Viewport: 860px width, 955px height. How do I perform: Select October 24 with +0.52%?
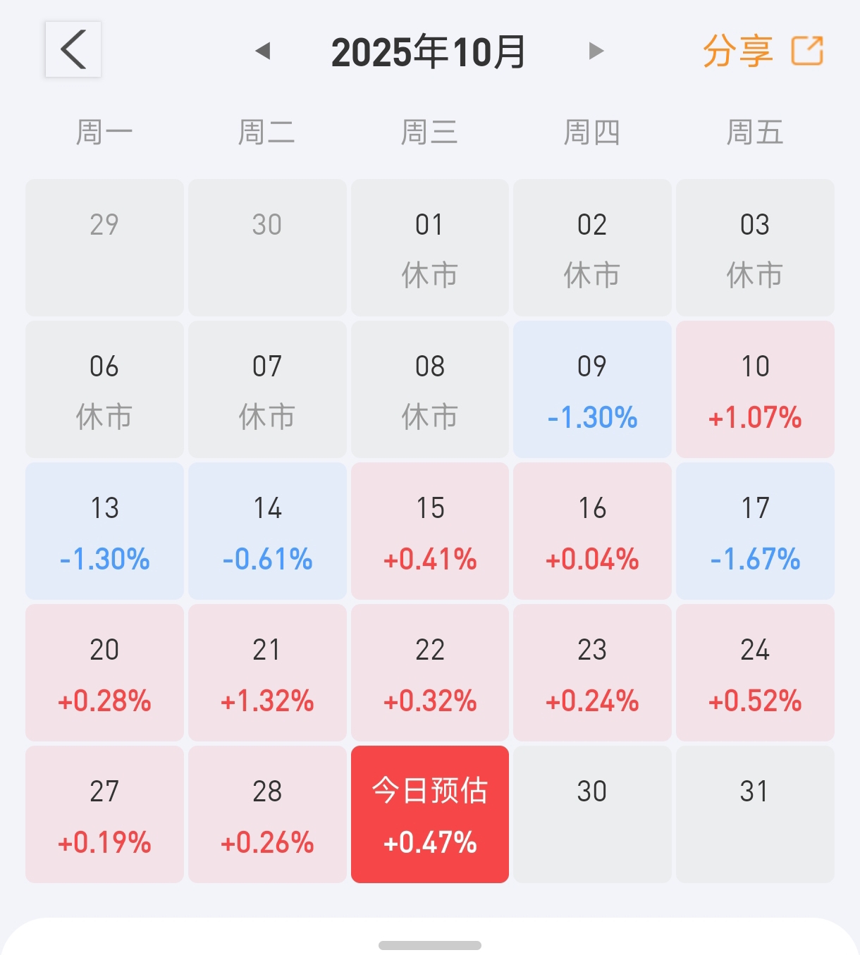tap(755, 673)
